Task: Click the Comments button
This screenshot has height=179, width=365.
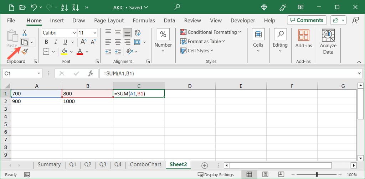Action: point(307,20)
